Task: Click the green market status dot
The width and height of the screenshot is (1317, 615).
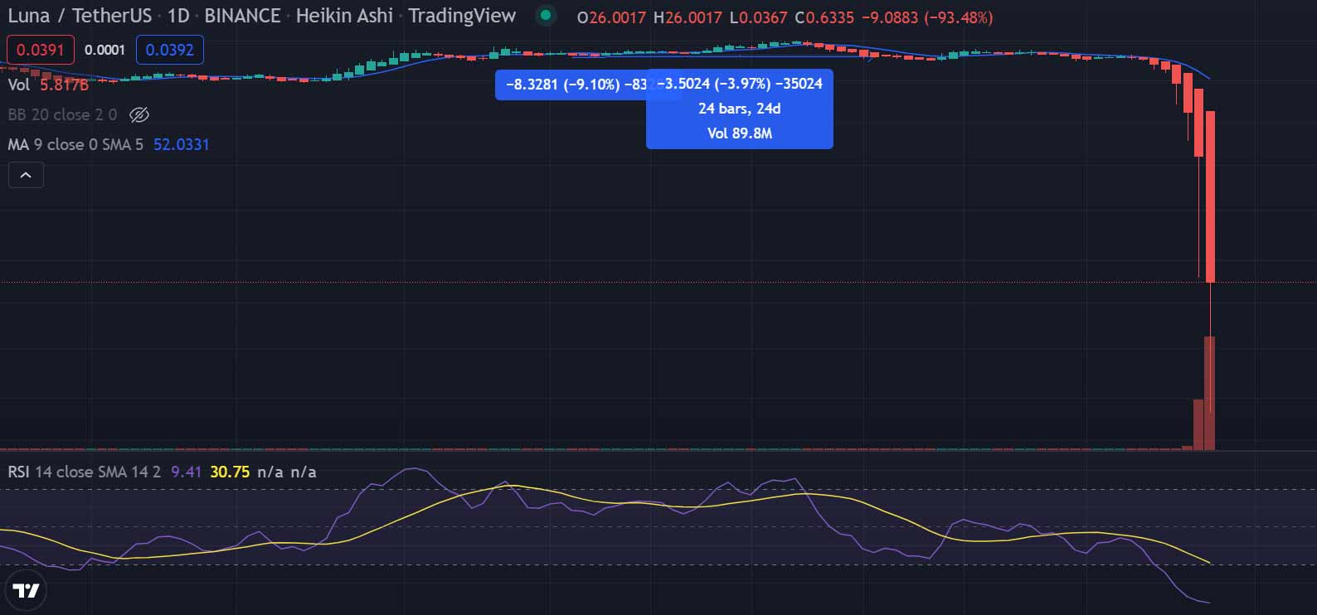Action: click(x=546, y=16)
